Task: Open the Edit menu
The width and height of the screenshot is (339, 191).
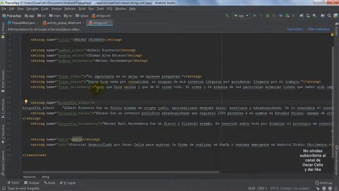Action: 12,9
